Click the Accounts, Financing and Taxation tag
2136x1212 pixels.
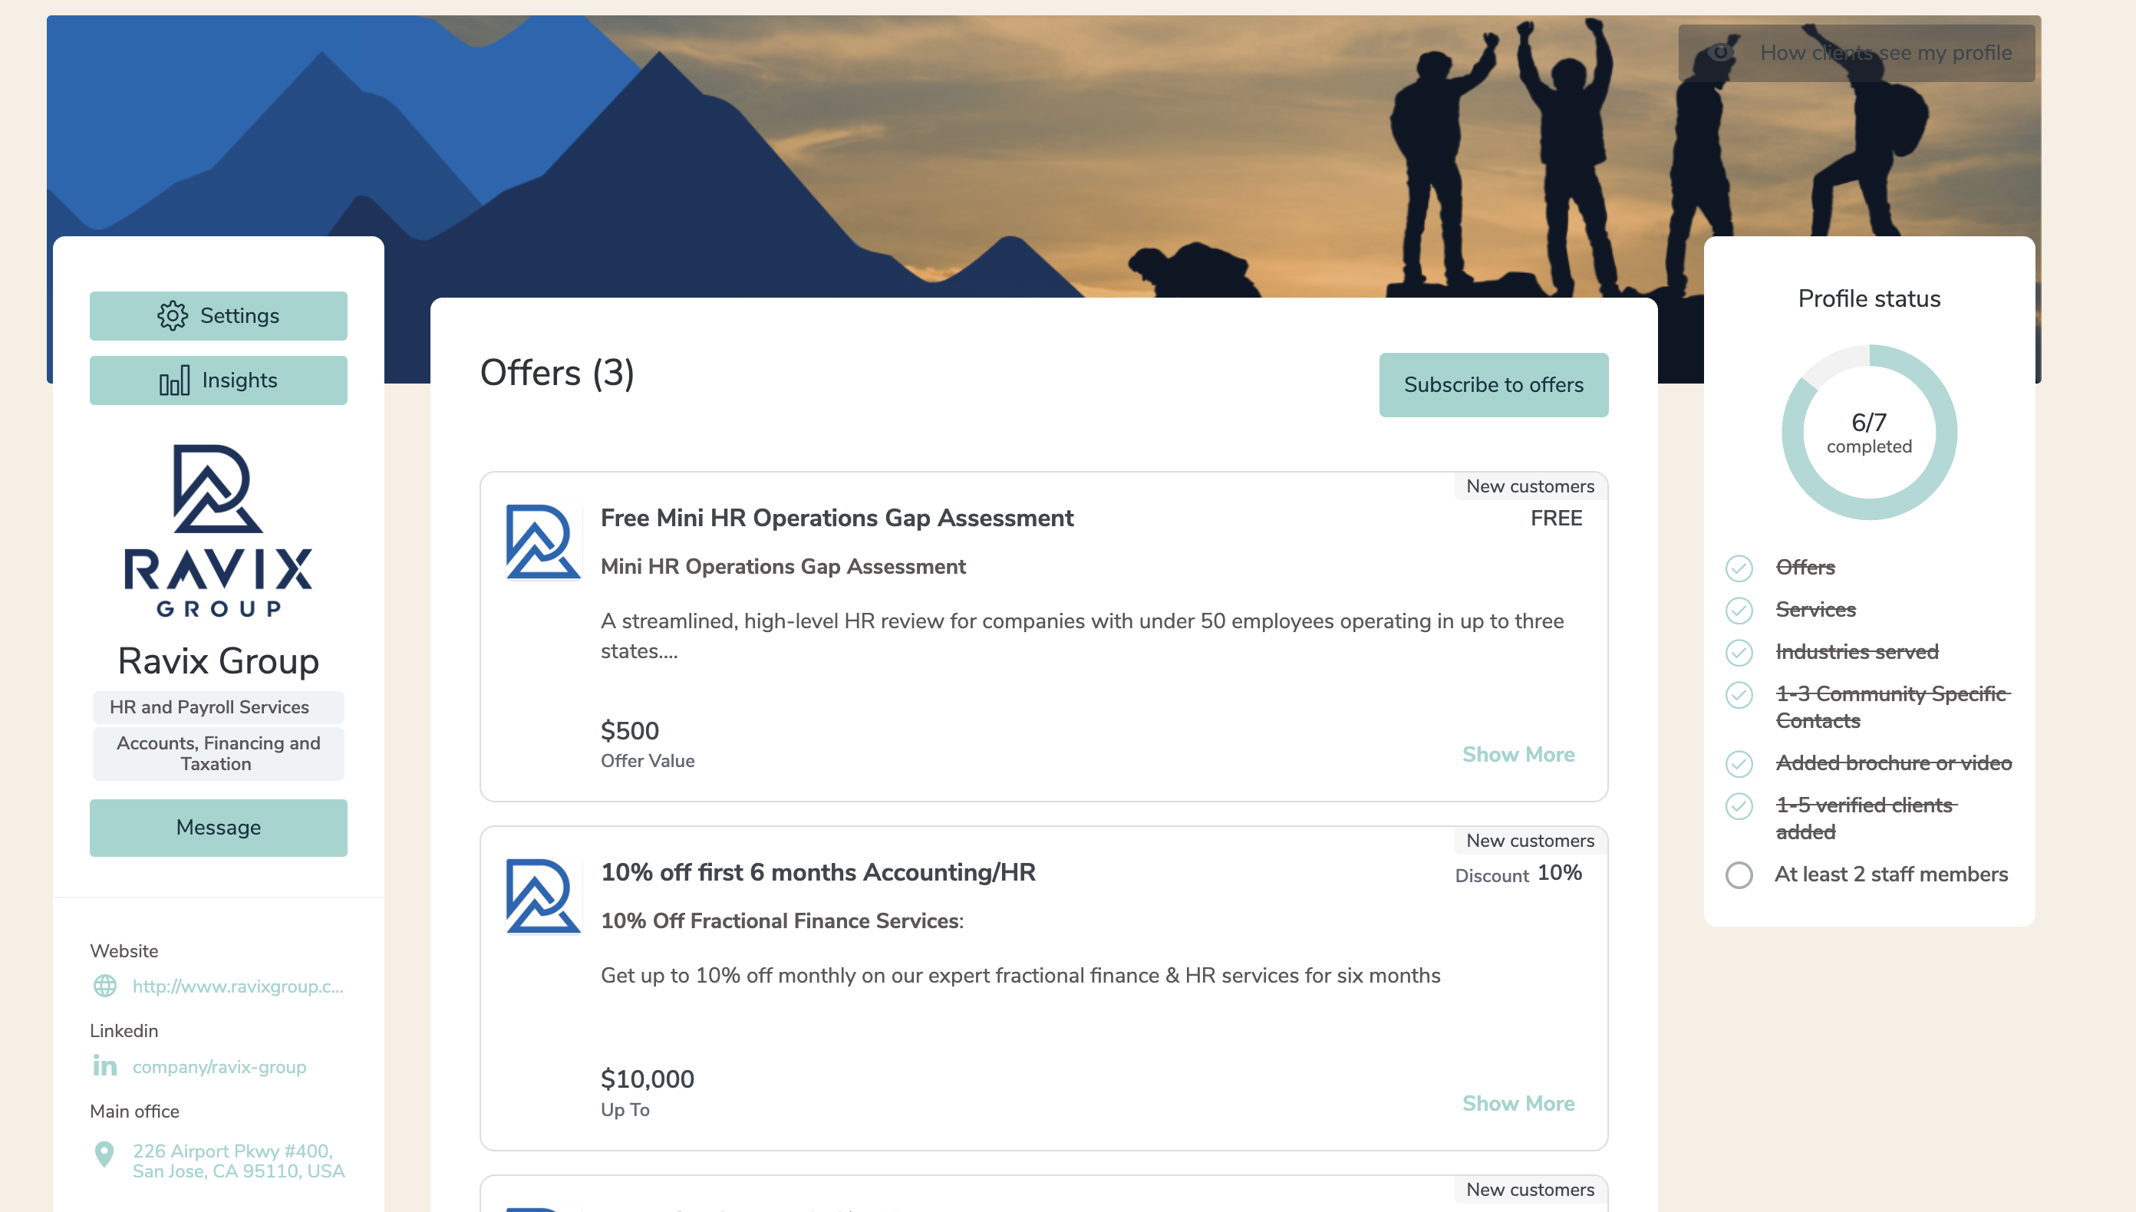tap(218, 753)
